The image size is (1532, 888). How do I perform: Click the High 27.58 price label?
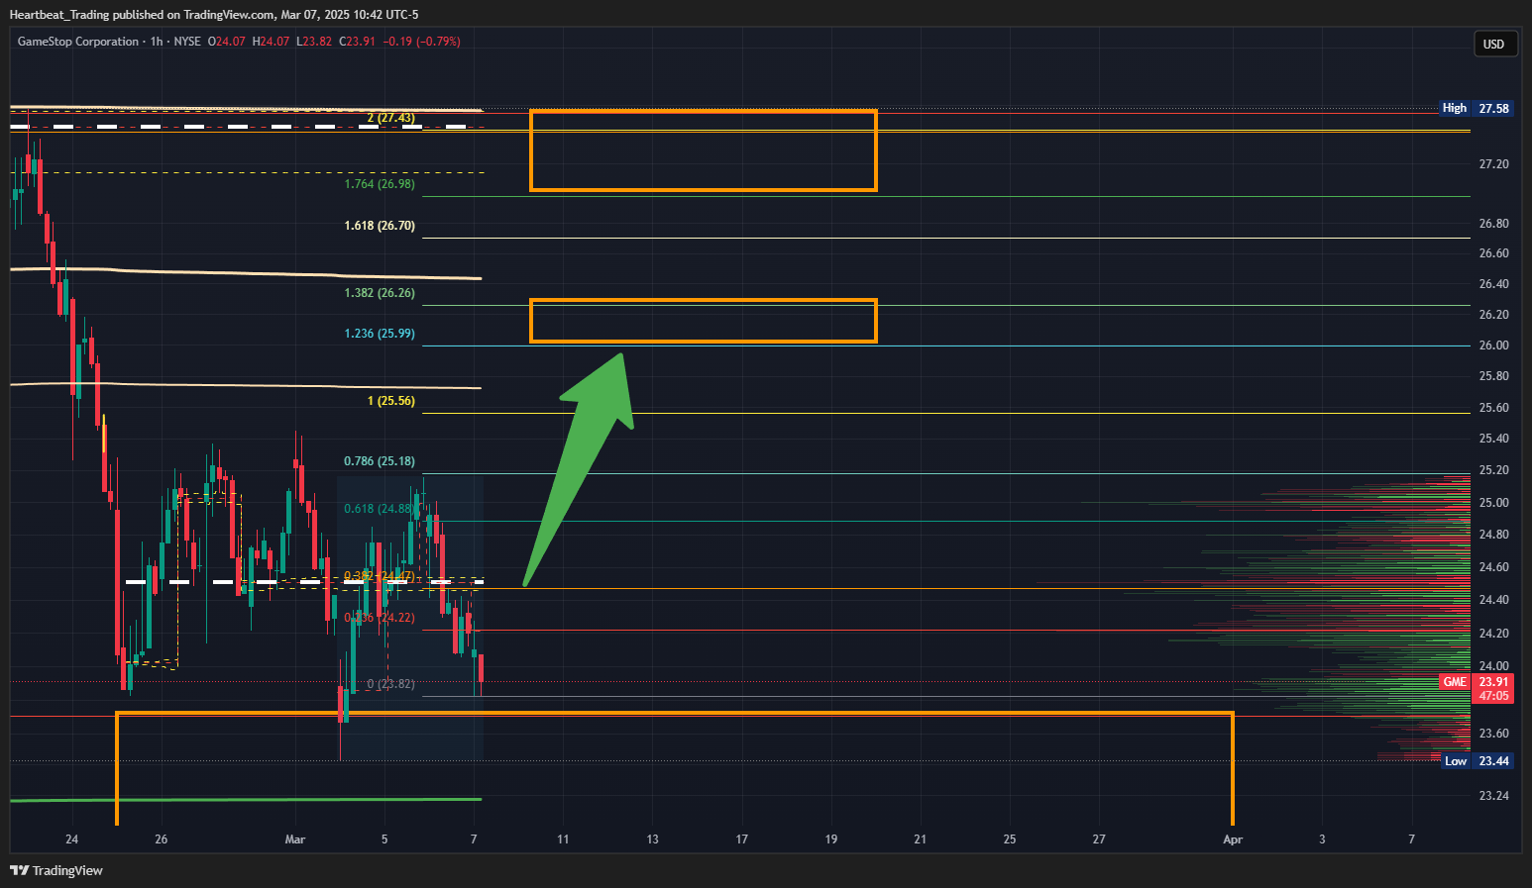[1477, 108]
